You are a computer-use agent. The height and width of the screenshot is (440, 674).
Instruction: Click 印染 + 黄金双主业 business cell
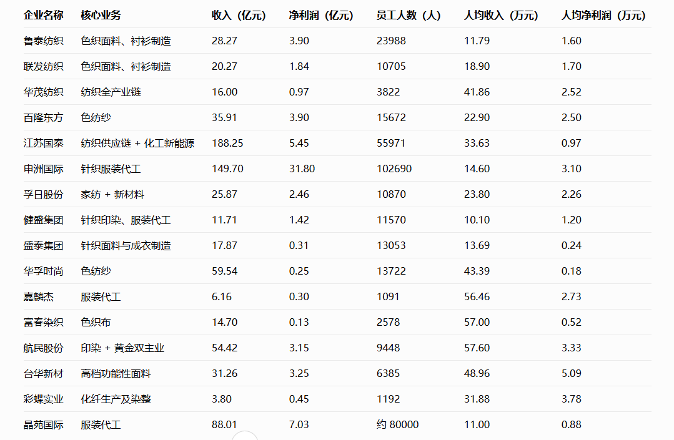point(122,348)
